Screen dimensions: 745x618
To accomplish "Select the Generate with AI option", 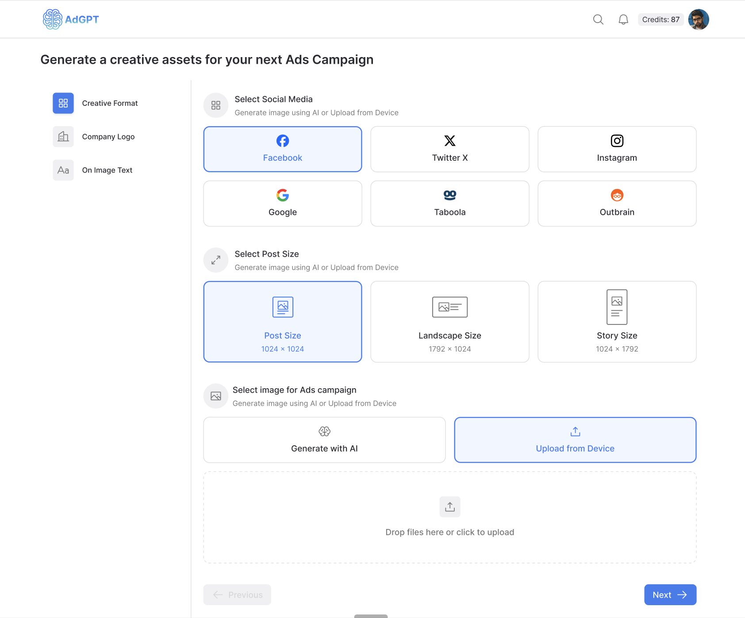I will [x=324, y=440].
